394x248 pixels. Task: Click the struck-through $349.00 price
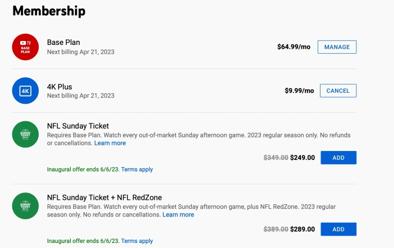click(x=276, y=158)
